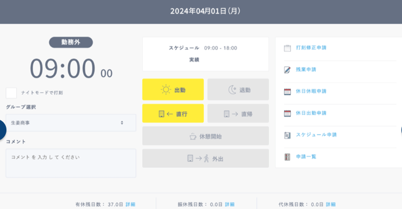Open 詳細 link next to 代休残日数
Viewport: 402px width, 209px height.
point(331,204)
